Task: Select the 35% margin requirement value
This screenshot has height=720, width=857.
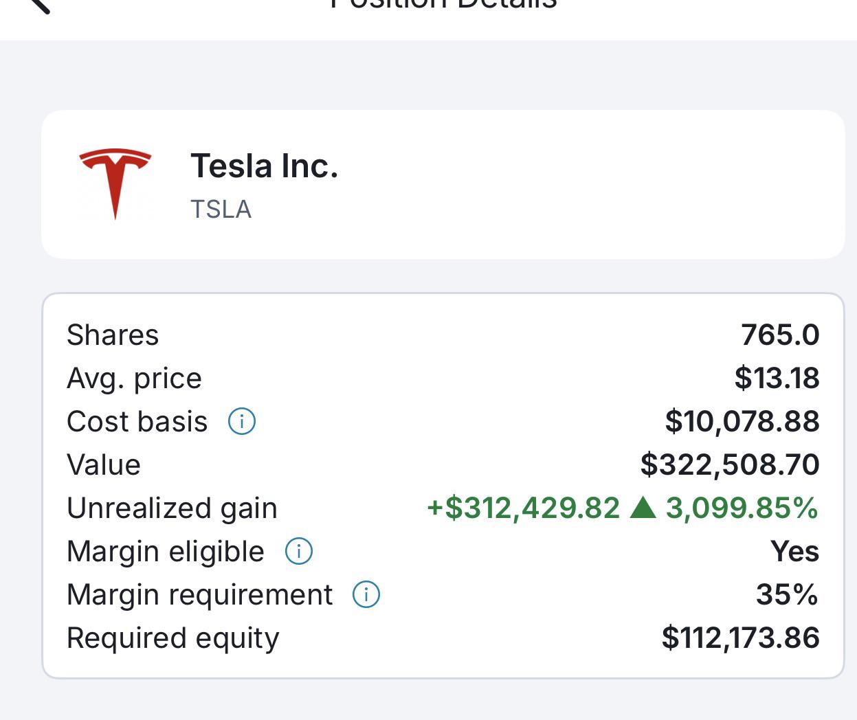Action: (788, 594)
